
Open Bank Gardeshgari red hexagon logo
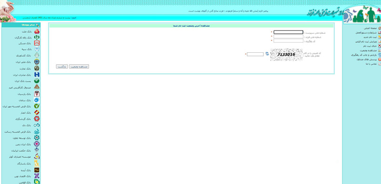pos(37,119)
